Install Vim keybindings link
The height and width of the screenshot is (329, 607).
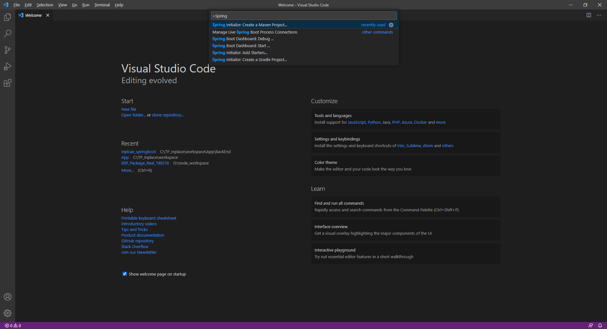click(x=401, y=146)
